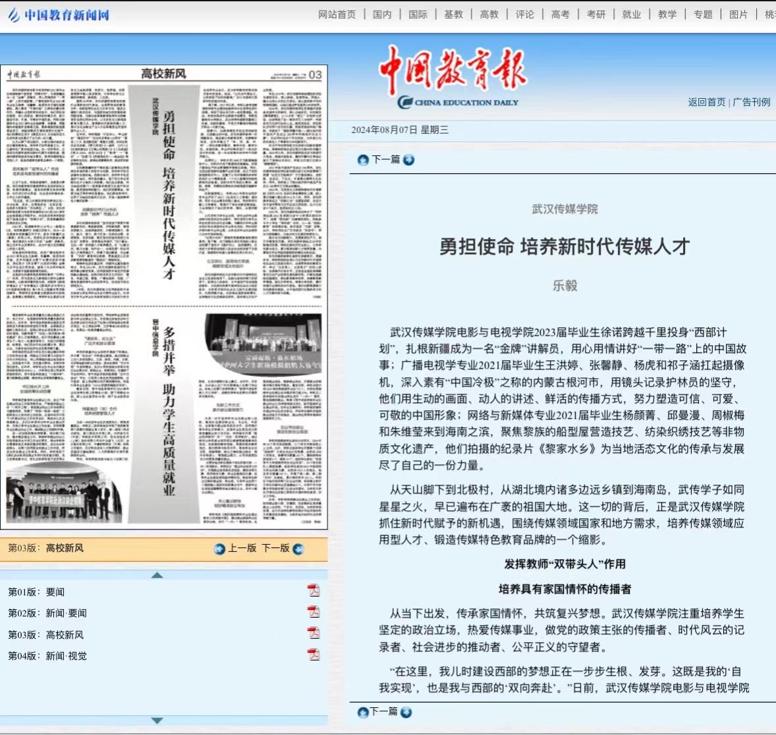Open 高考 in the top navigation

560,14
